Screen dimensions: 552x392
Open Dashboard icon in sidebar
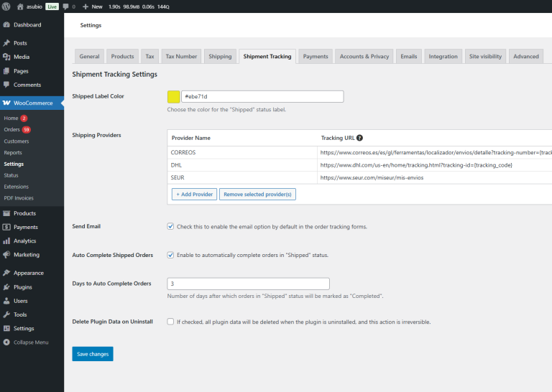[x=6, y=24]
